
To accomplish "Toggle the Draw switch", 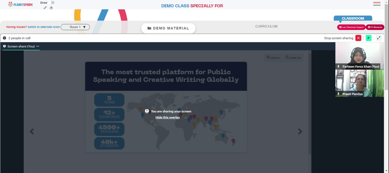I will (x=52, y=3).
